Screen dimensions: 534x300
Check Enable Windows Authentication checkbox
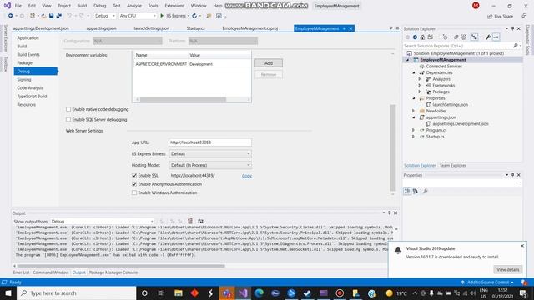pyautogui.click(x=134, y=192)
